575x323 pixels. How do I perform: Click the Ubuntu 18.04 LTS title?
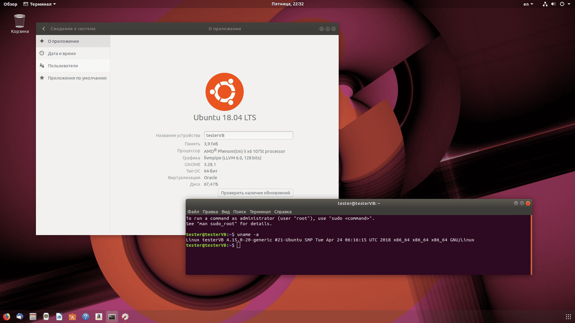click(225, 118)
